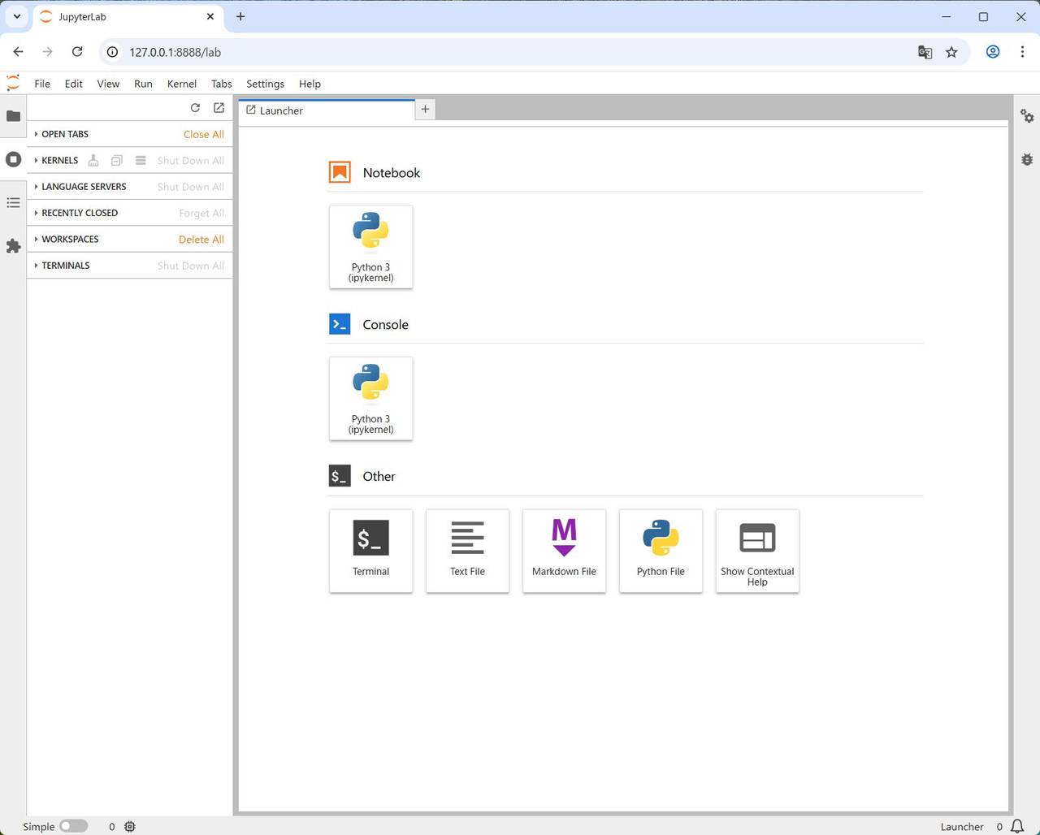Viewport: 1040px width, 835px height.
Task: Launch Python 3 notebook card
Action: tap(370, 247)
